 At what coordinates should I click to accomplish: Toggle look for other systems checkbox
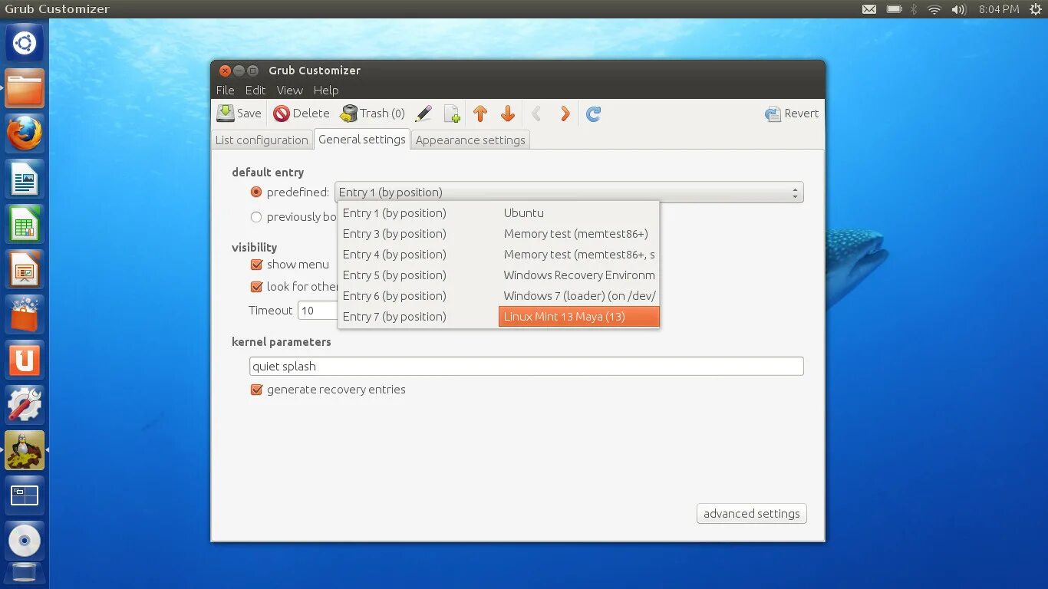(x=257, y=287)
